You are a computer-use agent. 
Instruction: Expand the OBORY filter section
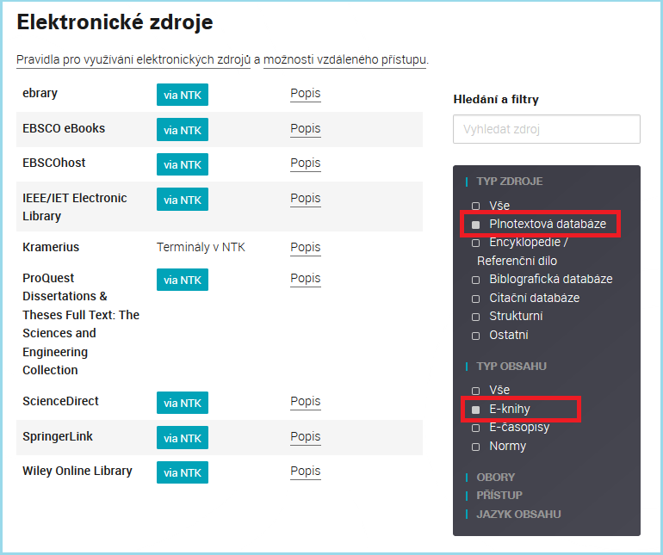click(x=495, y=477)
